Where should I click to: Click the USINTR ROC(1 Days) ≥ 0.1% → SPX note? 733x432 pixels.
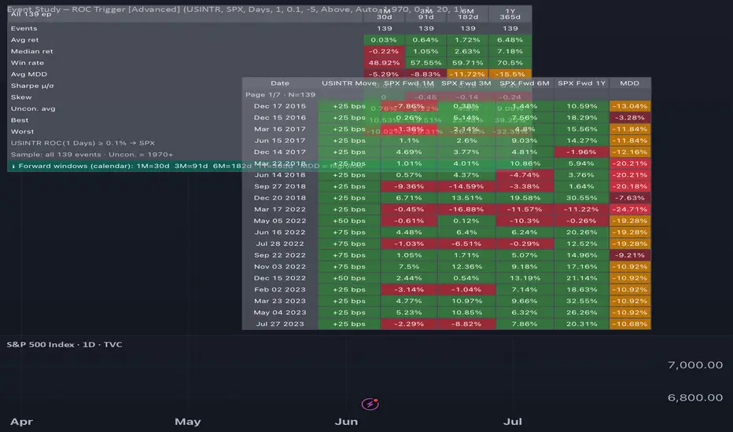pos(83,143)
